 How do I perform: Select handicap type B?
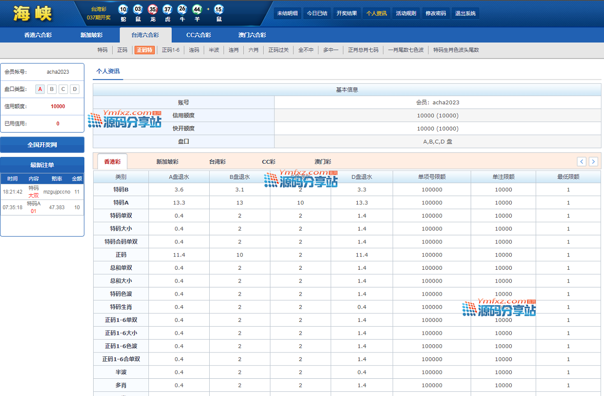click(x=52, y=89)
